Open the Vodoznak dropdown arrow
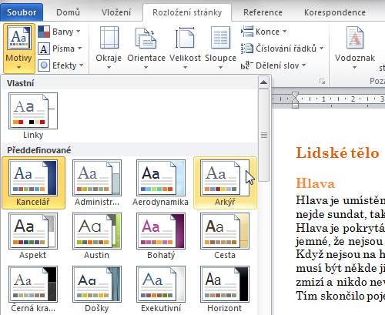The height and width of the screenshot is (315, 385). pos(355,68)
